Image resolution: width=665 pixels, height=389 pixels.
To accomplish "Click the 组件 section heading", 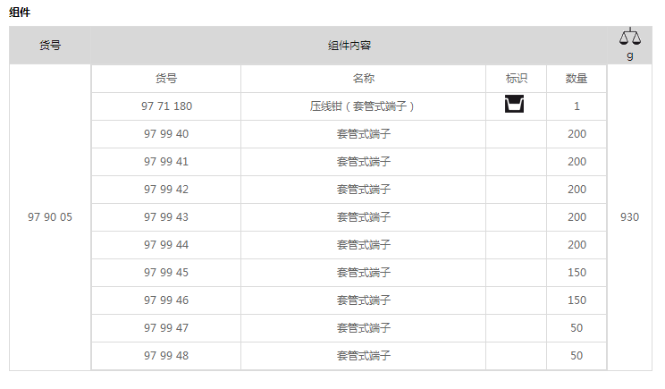I will [20, 13].
